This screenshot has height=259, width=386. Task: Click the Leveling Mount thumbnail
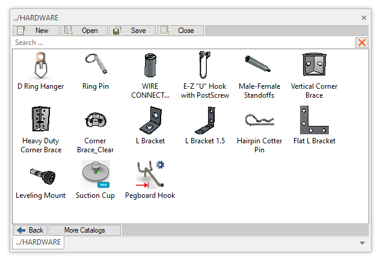click(x=41, y=175)
